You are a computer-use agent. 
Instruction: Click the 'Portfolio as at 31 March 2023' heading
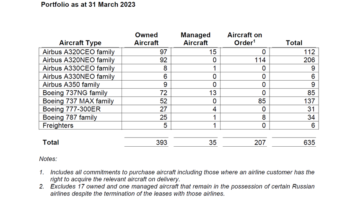(88, 5)
